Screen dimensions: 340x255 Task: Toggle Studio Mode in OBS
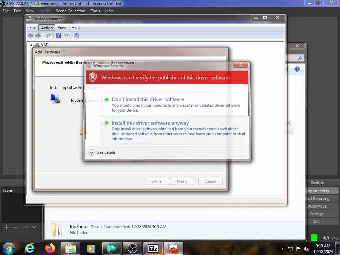coord(323,206)
